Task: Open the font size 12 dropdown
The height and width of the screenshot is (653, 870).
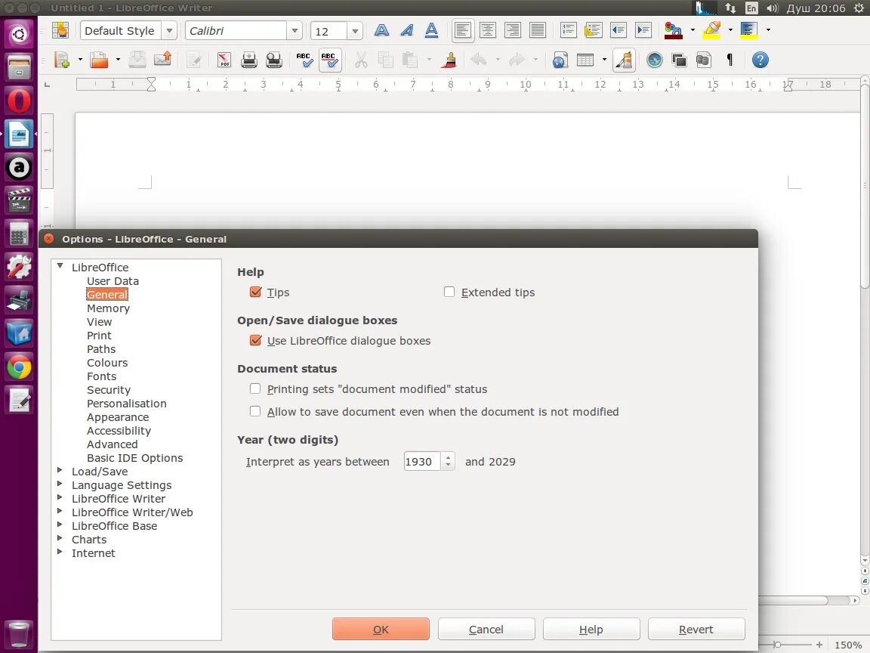Action: 355,30
